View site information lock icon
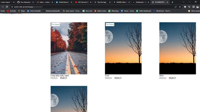Image resolution: width=200 pixels, height=112 pixels. 12,7
